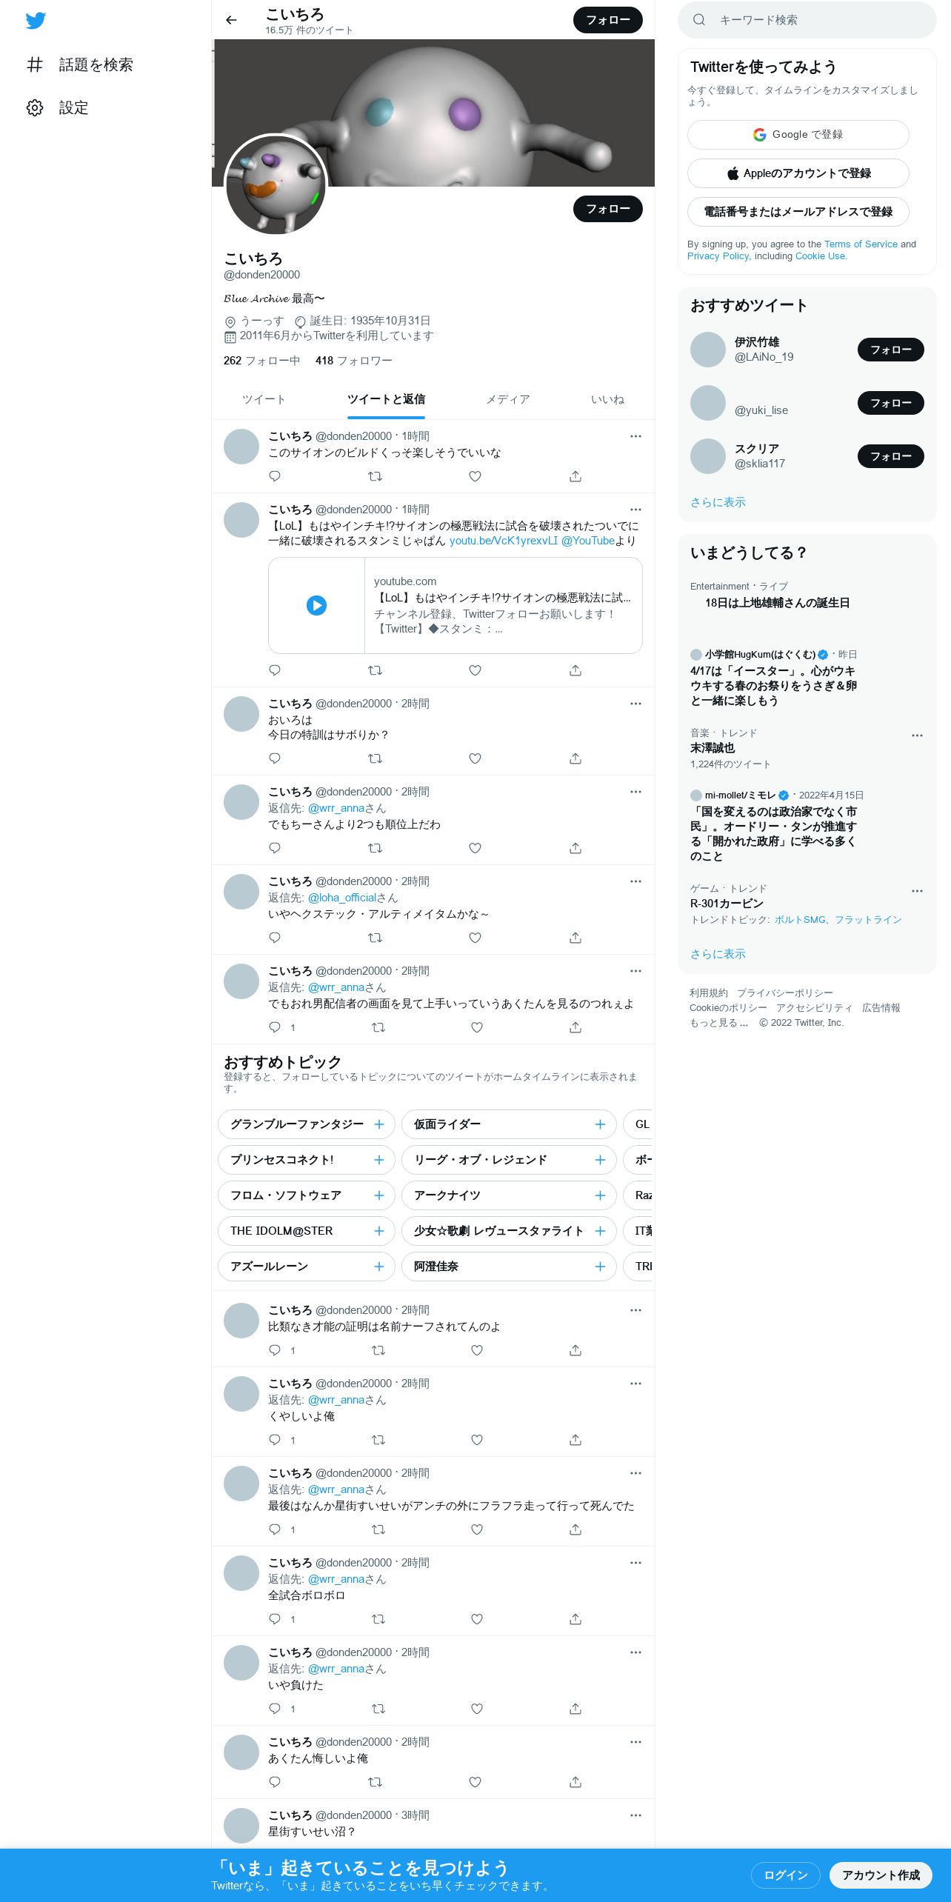Follow the リーグ・オブ・レジェンド topic plus
951x1902 pixels.
point(600,1160)
